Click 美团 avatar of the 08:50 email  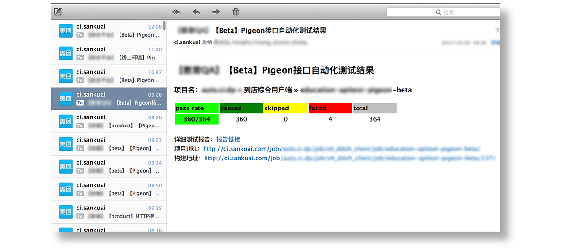click(x=66, y=189)
